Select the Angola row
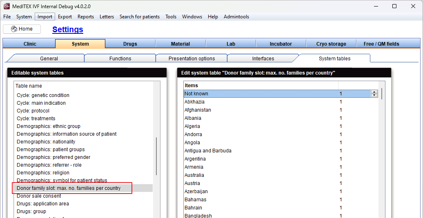423x218 pixels. pyautogui.click(x=281, y=143)
